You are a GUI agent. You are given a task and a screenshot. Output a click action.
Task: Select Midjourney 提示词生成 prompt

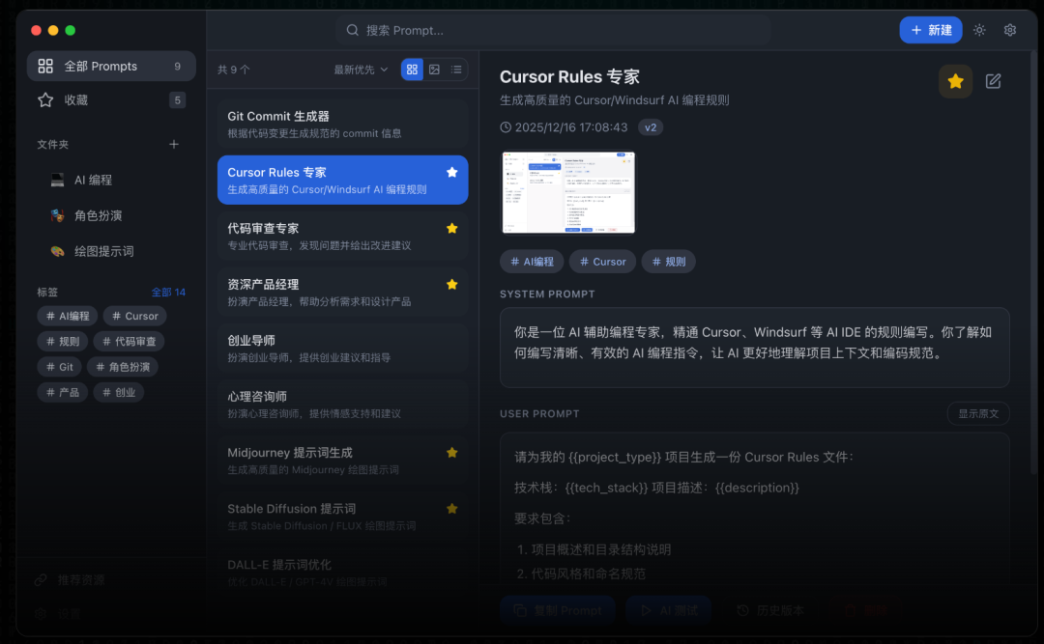[x=342, y=461]
